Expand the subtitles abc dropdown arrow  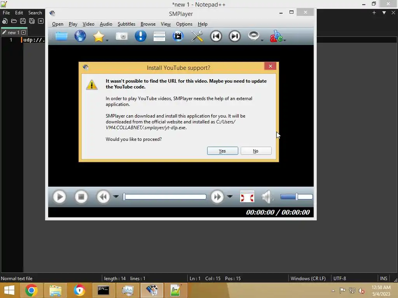285,40
